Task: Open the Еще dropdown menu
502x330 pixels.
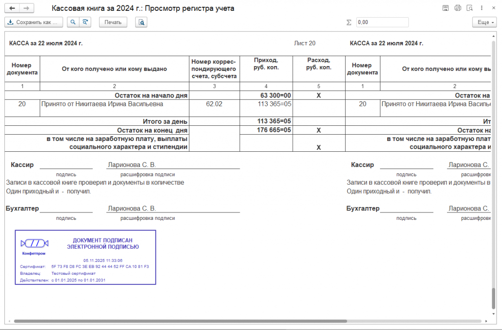Action: pyautogui.click(x=484, y=23)
